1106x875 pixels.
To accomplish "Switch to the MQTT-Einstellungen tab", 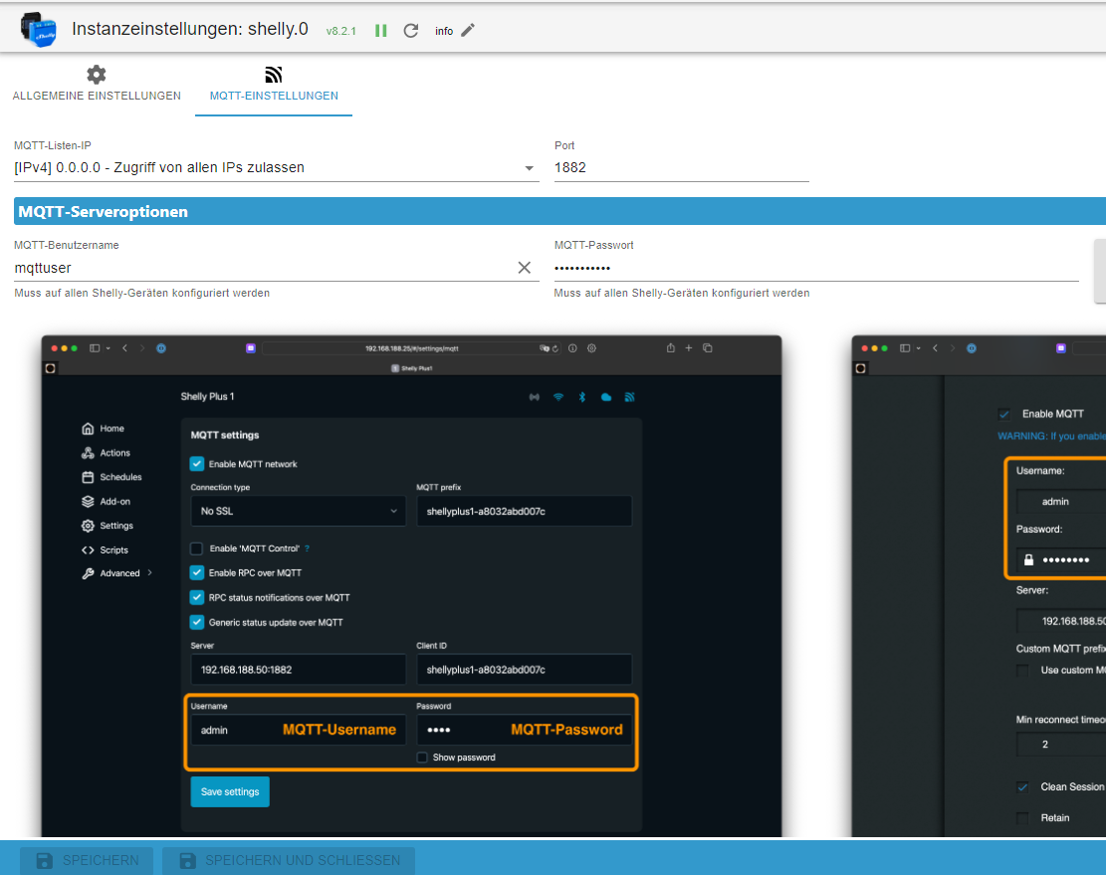I will coord(274,84).
